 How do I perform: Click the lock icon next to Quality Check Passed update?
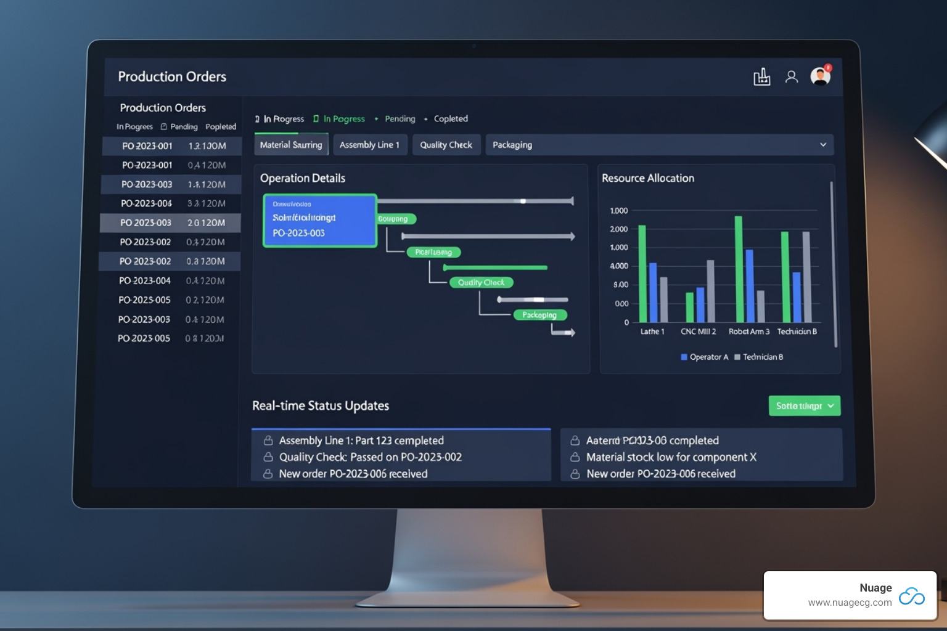pyautogui.click(x=268, y=457)
